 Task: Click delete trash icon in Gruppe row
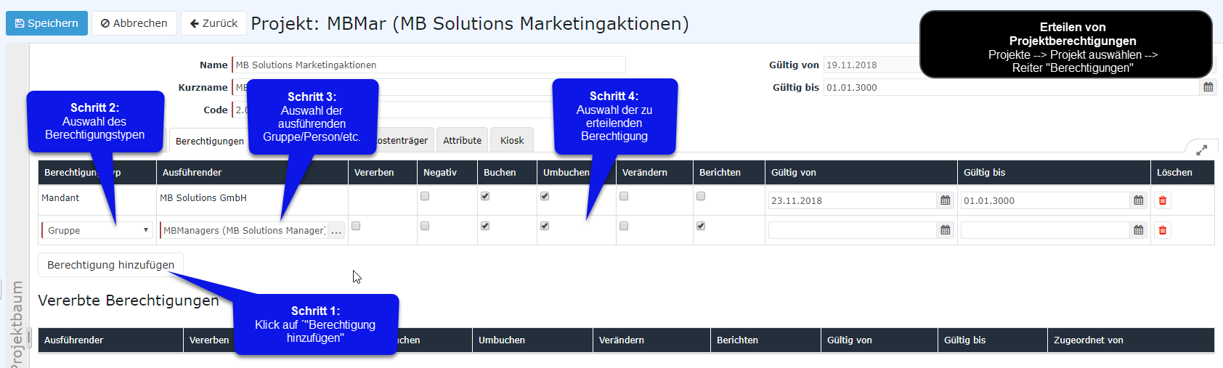[x=1162, y=230]
